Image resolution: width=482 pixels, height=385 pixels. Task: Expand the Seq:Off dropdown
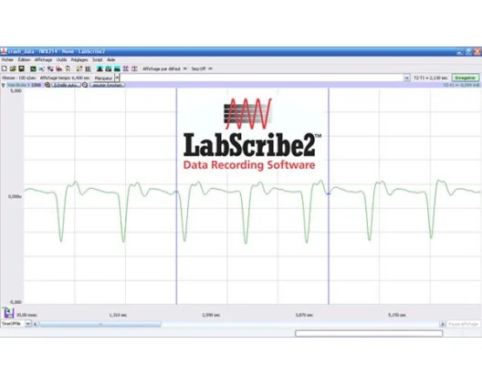tap(210, 68)
